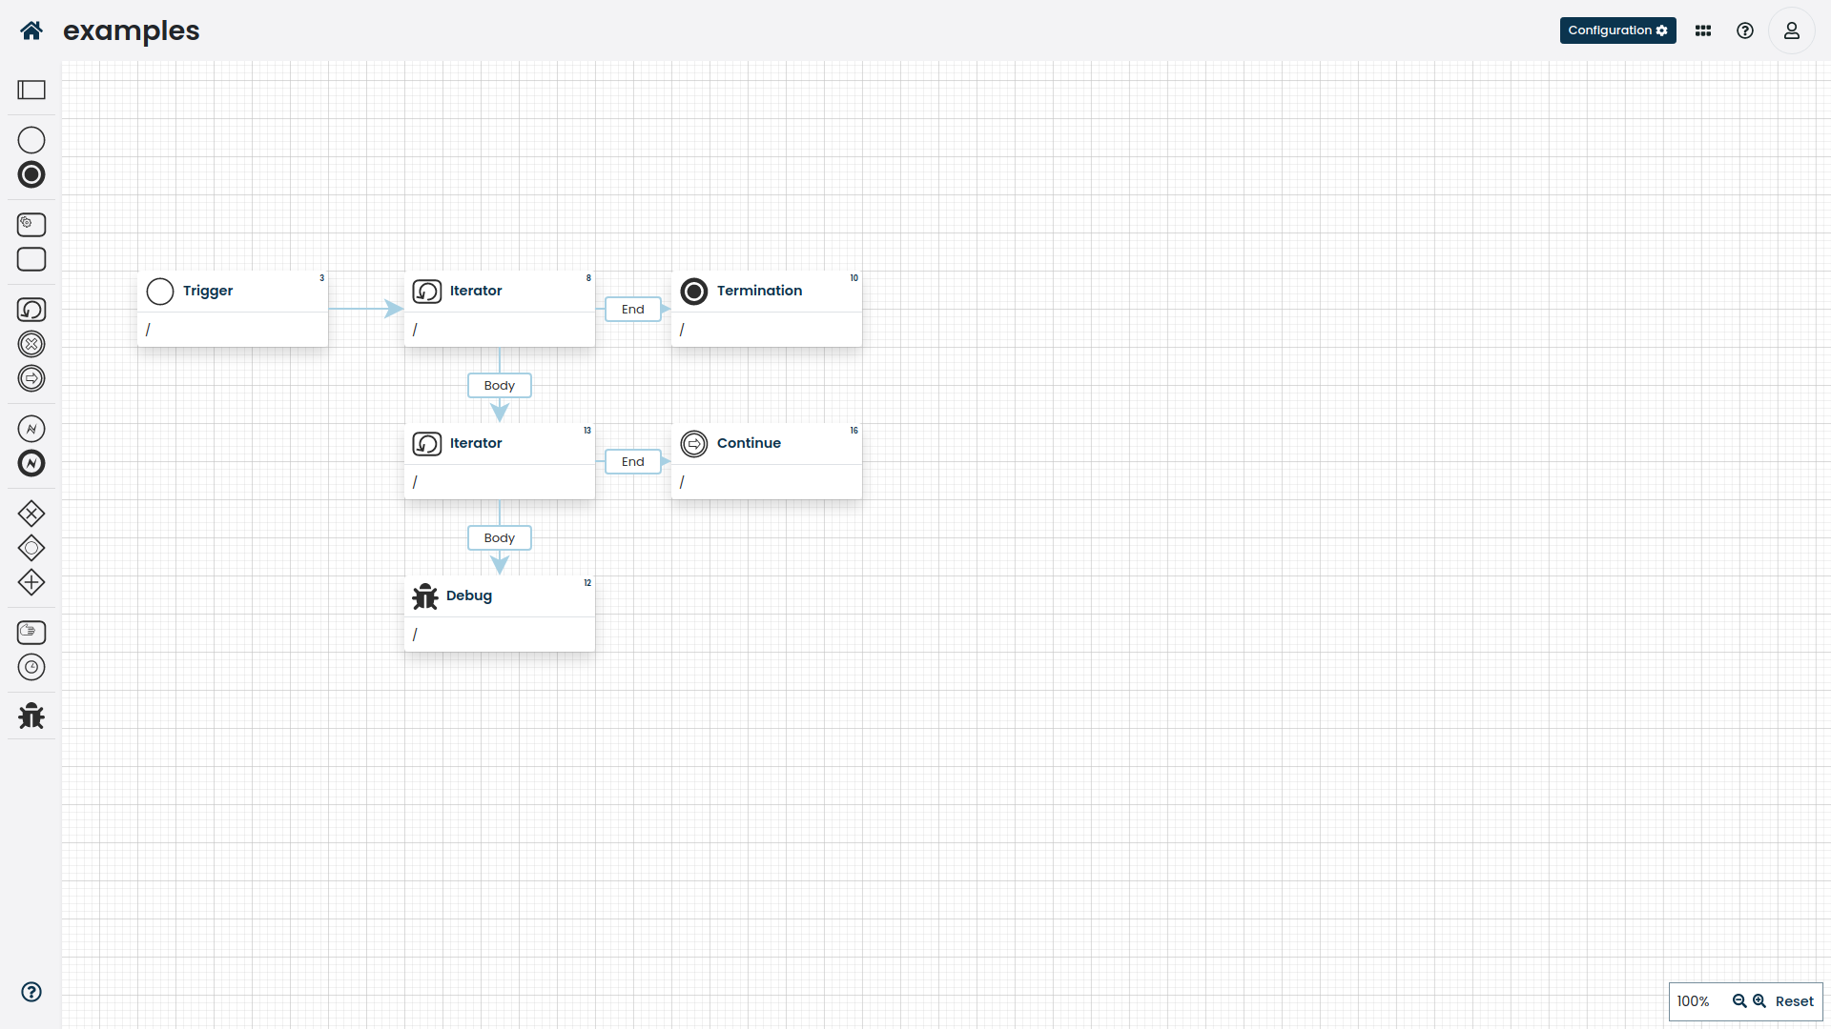Click the Iterator node icon (body)

pos(426,443)
